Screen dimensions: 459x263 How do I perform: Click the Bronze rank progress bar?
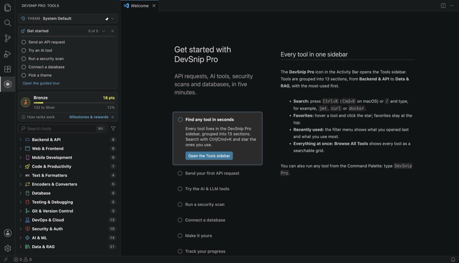coord(74,103)
